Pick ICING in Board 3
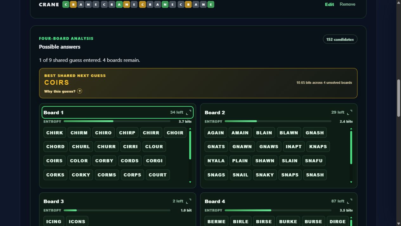This screenshot has width=401, height=226. coord(54,222)
